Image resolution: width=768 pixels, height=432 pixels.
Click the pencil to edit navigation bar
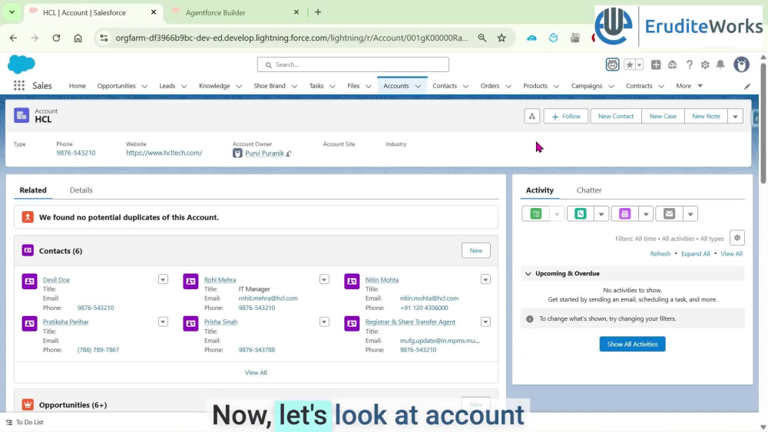[x=747, y=86]
